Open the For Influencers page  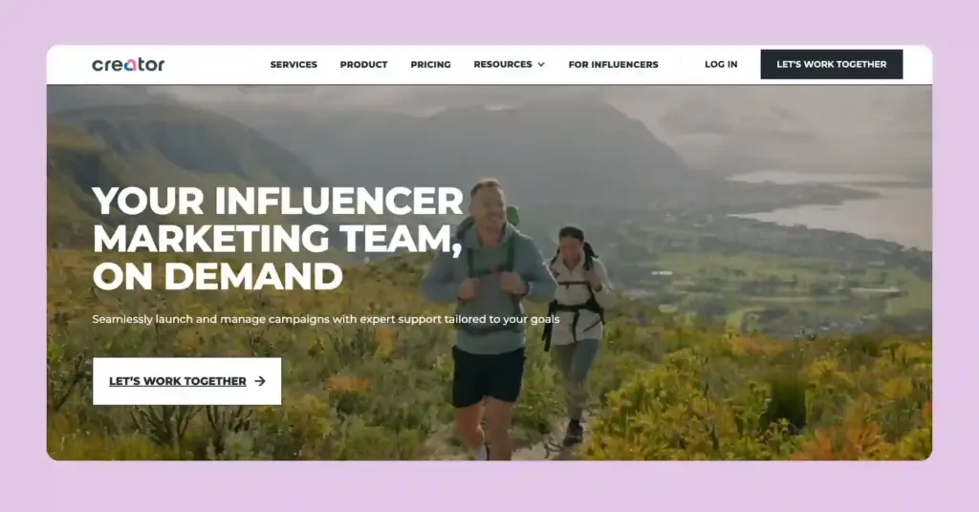pyautogui.click(x=613, y=64)
